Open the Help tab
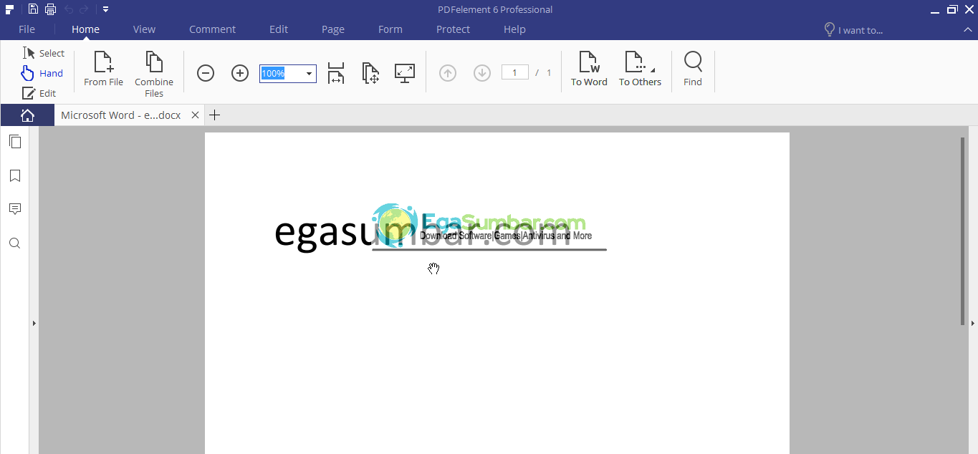Image resolution: width=978 pixels, height=454 pixels. pyautogui.click(x=514, y=29)
